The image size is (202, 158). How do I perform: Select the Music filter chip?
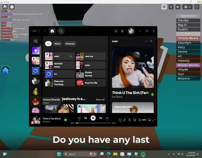(58, 44)
